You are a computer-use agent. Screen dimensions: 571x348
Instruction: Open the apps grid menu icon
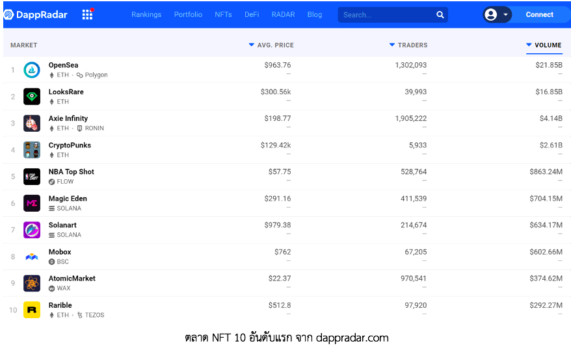pyautogui.click(x=87, y=14)
